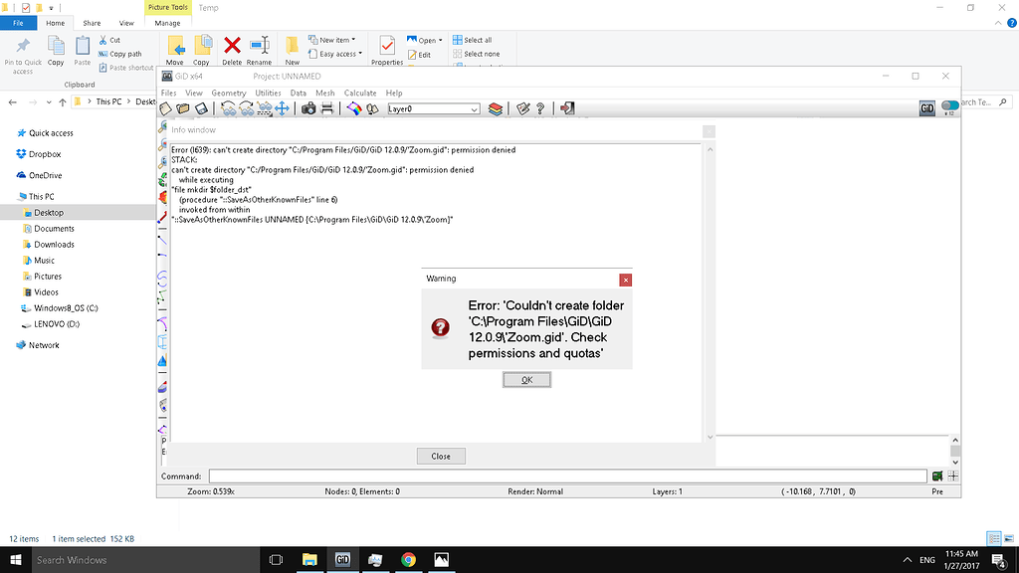
Task: Select the dynamic pan tool
Action: coord(283,109)
